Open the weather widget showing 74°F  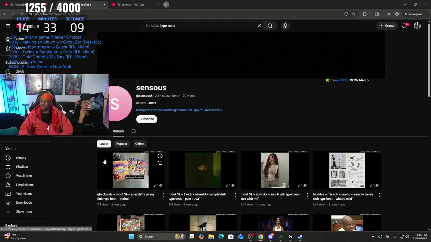pos(15,237)
